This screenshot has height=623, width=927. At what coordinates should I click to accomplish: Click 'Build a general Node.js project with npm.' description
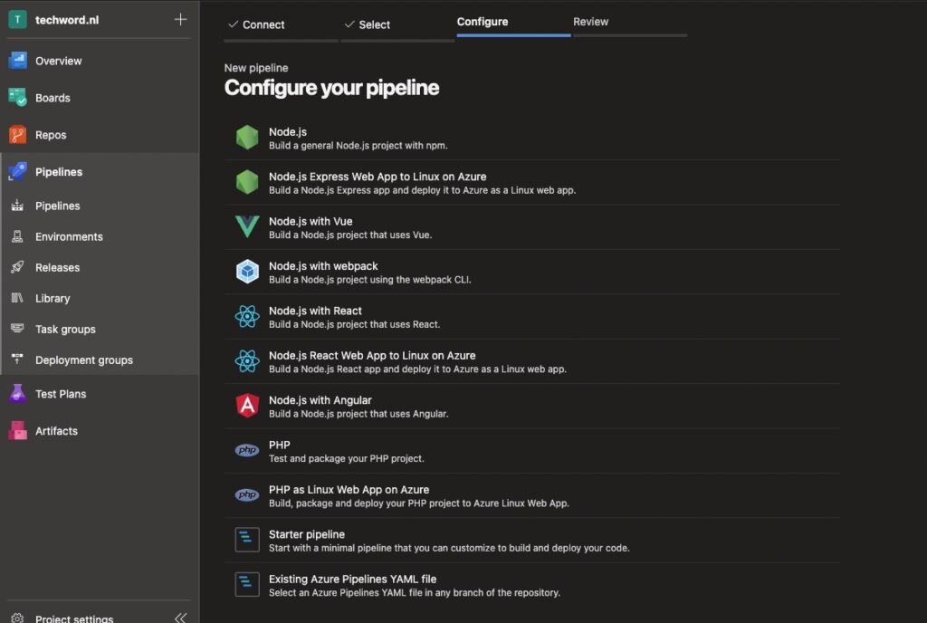(x=358, y=146)
